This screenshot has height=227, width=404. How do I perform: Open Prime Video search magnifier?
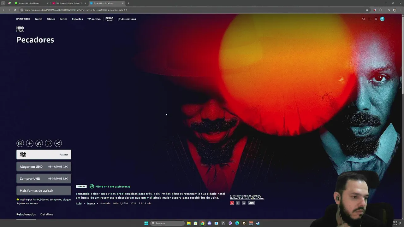[364, 19]
